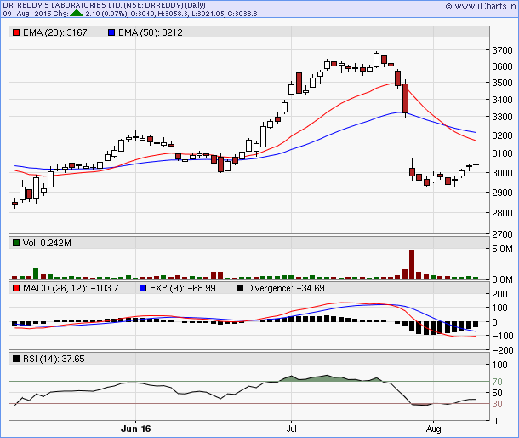Click the RSI 30 oversold level label

coord(497,404)
